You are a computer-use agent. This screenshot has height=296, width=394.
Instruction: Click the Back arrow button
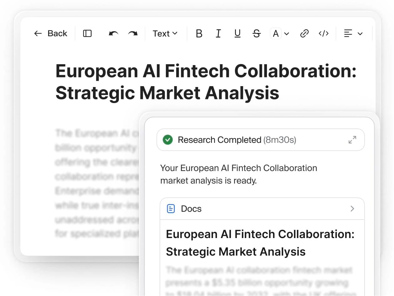point(51,34)
